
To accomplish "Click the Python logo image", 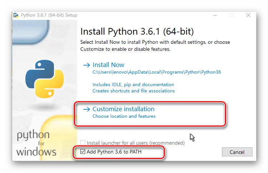I will pos(45,79).
